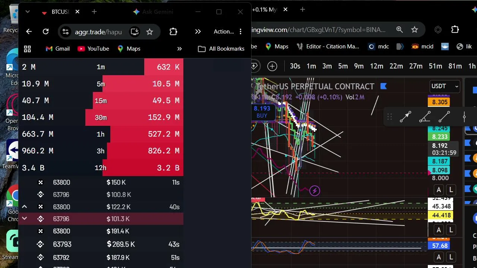
Task: Click the up chevron beside $122.2 K trade
Action: coord(24,207)
